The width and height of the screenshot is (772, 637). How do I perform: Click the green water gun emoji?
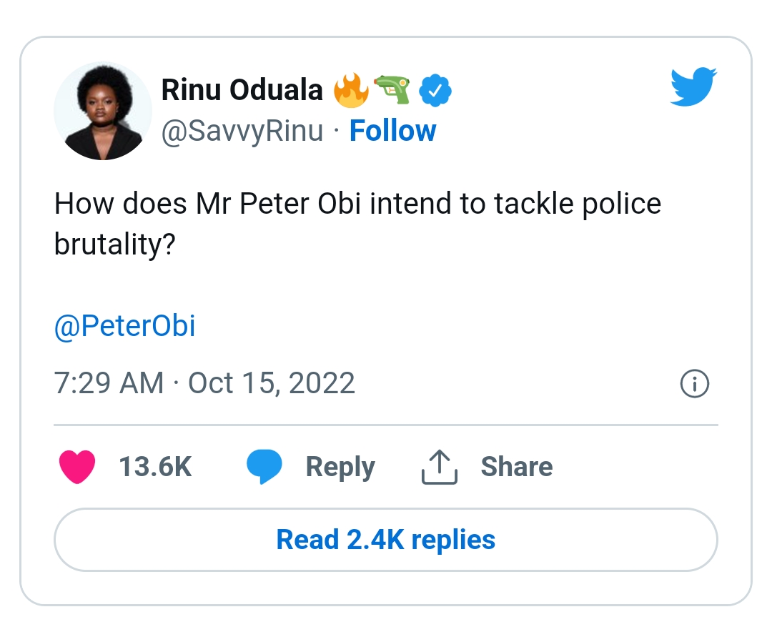[393, 90]
